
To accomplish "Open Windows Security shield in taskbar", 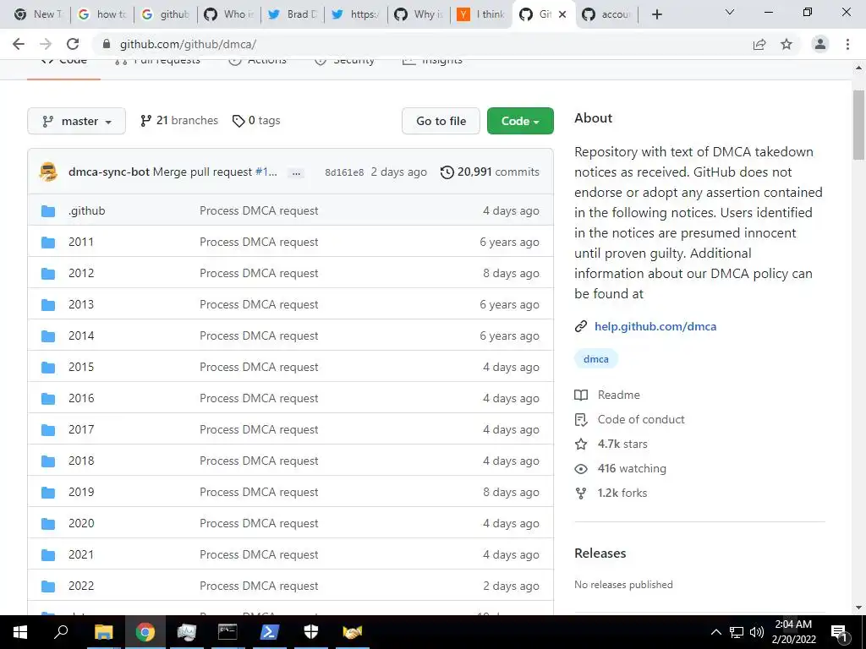I will [x=311, y=632].
